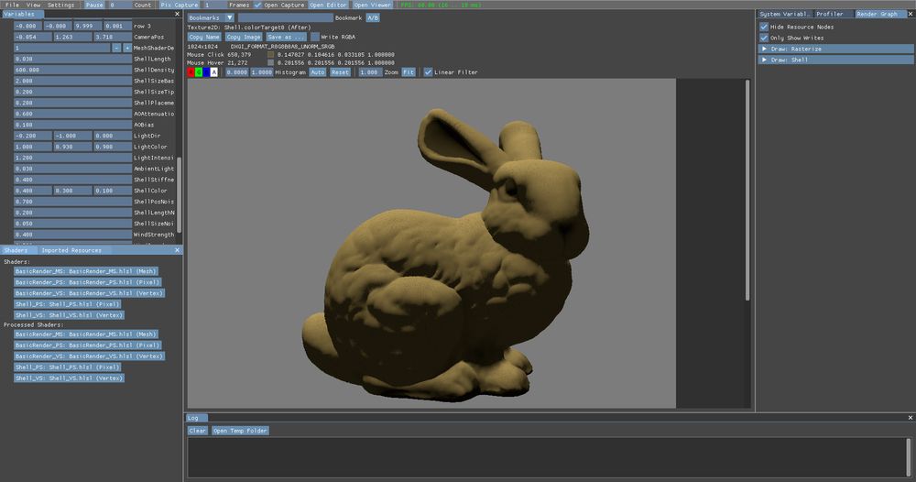The height and width of the screenshot is (482, 916).
Task: Toggle the alpha channel button
Action: click(213, 71)
